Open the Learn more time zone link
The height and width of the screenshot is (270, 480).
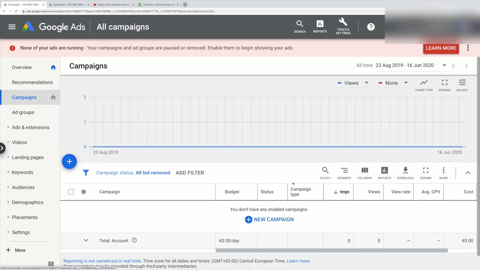[x=298, y=261]
